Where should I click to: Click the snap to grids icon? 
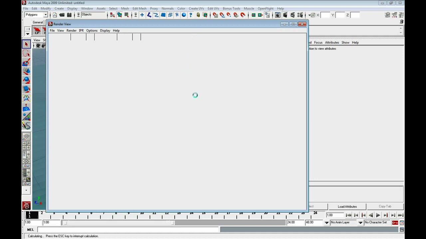[215, 15]
